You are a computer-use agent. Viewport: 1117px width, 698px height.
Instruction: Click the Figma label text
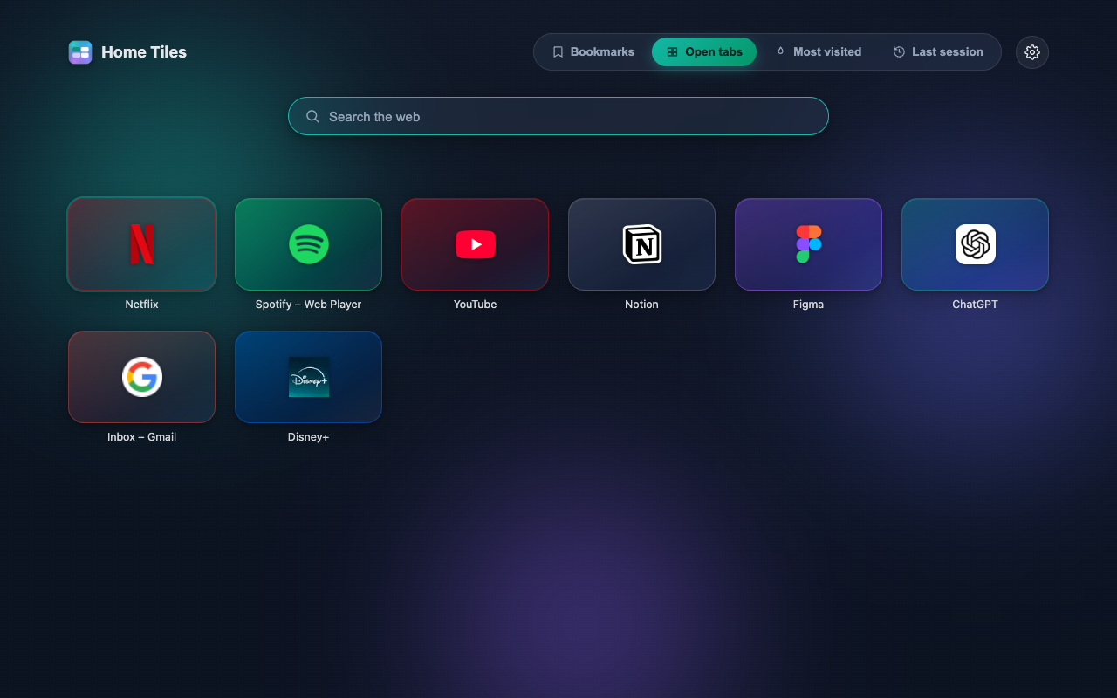point(808,305)
